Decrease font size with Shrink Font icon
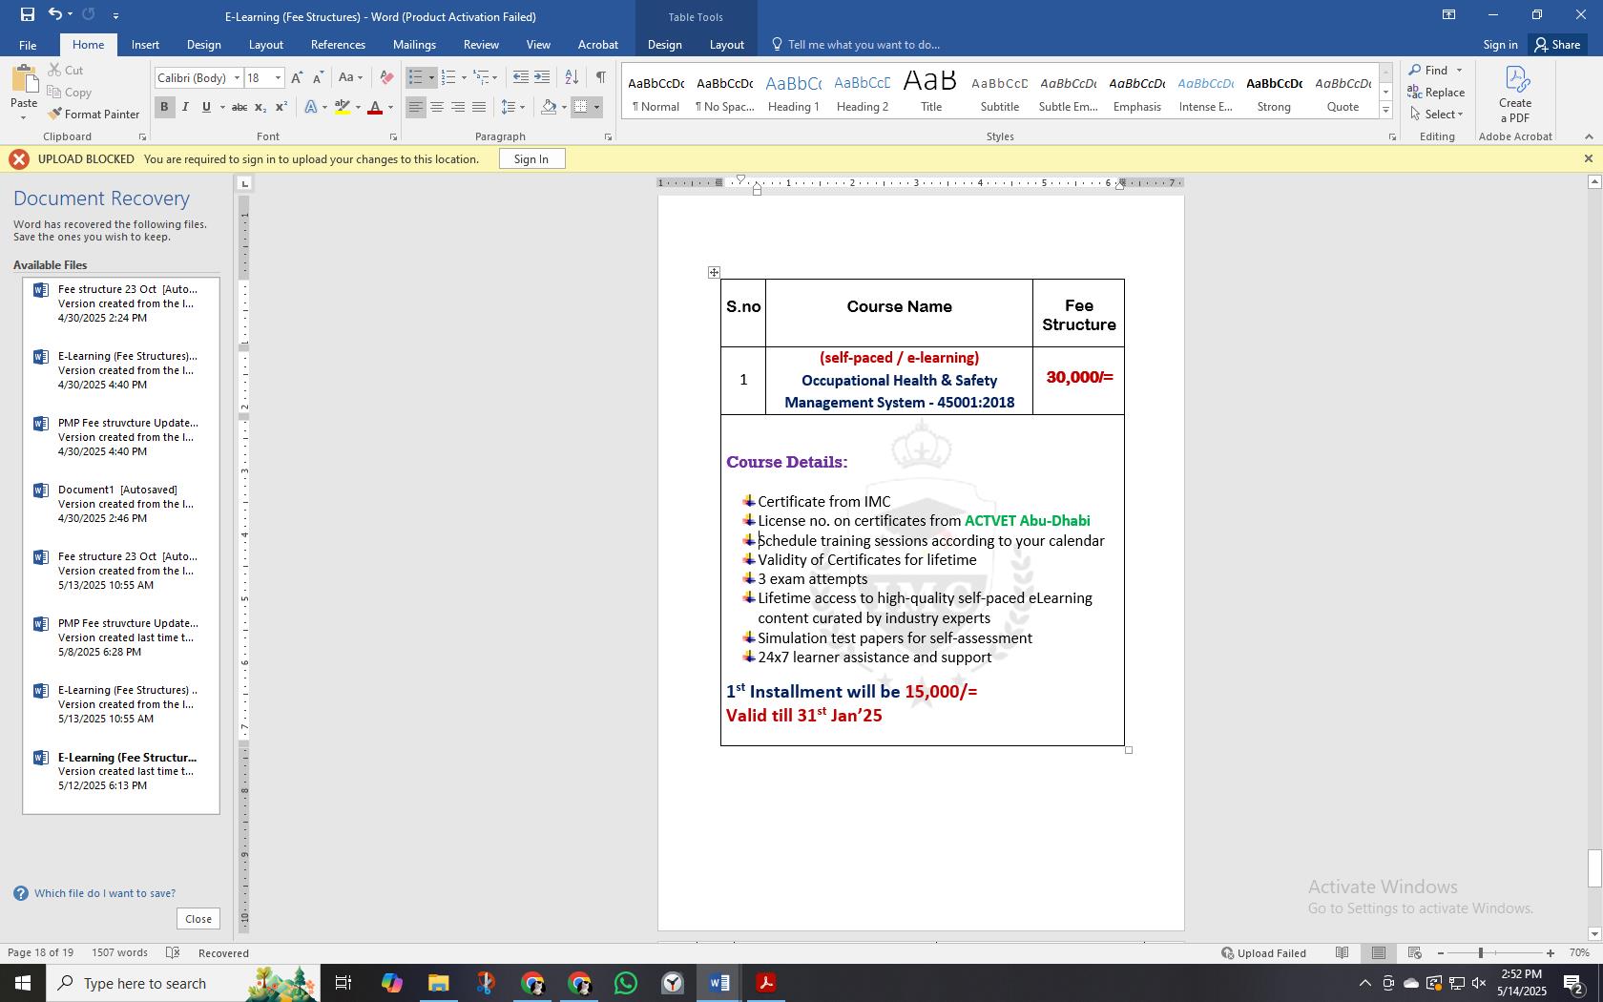1603x1002 pixels. [x=318, y=78]
